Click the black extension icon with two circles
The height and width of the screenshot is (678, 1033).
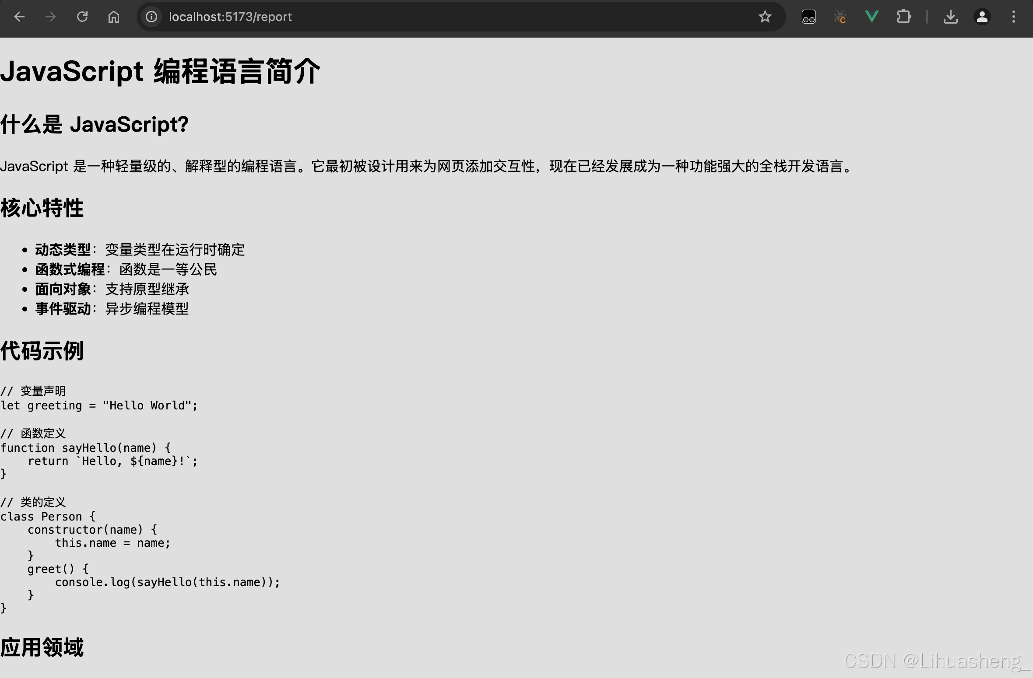click(x=809, y=17)
